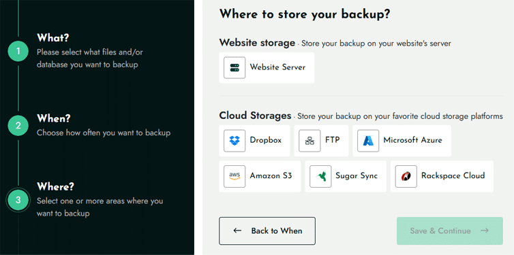Choose the Rackspace Cloud logo icon

[406, 176]
